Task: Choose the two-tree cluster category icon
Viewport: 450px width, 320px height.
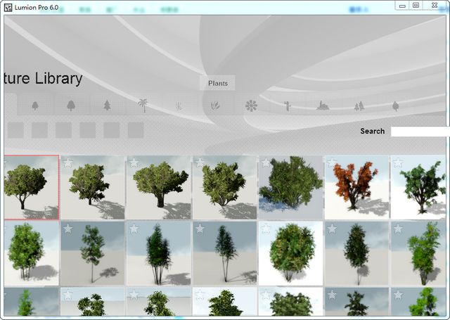Action: point(359,105)
